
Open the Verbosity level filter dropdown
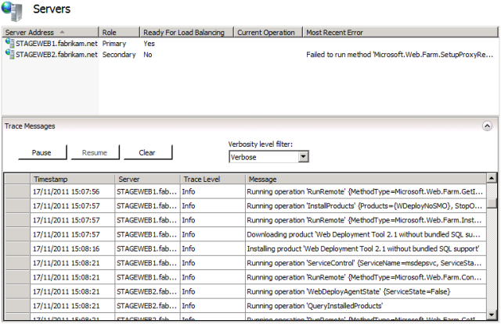304,157
